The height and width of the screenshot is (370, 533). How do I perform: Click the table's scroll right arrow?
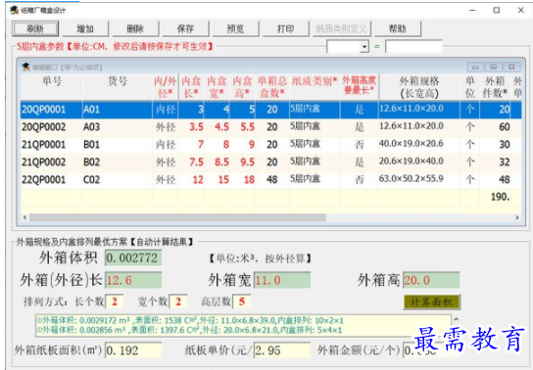click(x=517, y=217)
